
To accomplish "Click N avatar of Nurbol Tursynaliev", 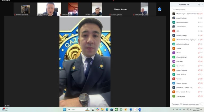I will point(174,22).
